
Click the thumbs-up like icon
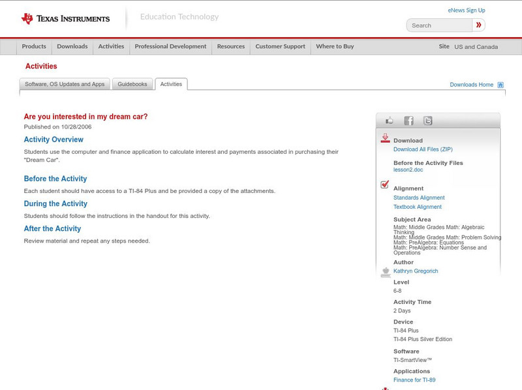point(390,121)
